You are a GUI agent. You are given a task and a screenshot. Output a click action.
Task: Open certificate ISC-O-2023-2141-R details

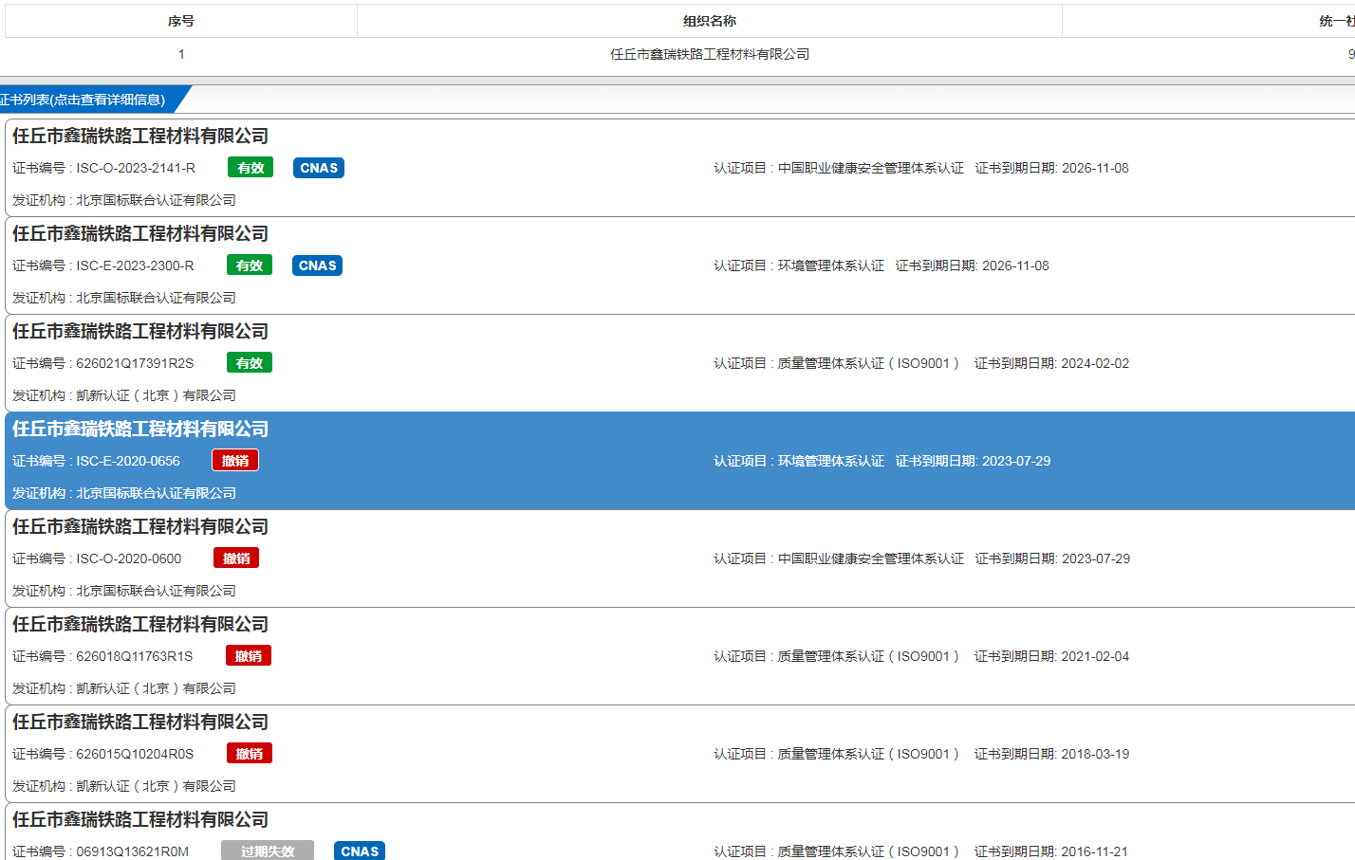679,168
